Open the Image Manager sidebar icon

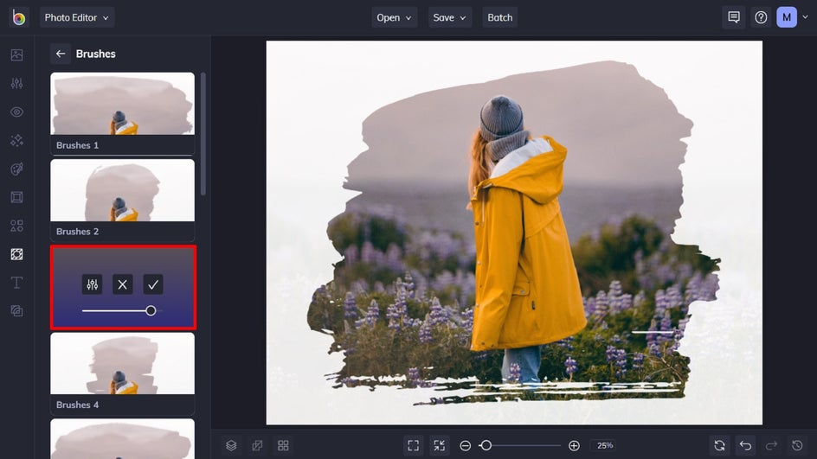point(16,54)
